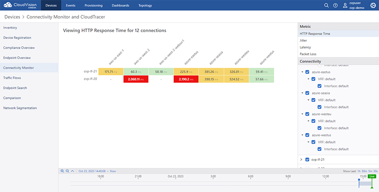The width and height of the screenshot is (379, 192).
Task: Open Comparison in the sidebar
Action: point(29,98)
